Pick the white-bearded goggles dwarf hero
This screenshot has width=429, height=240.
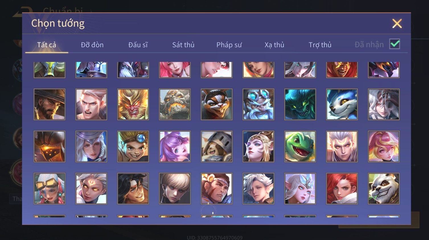[258, 104]
